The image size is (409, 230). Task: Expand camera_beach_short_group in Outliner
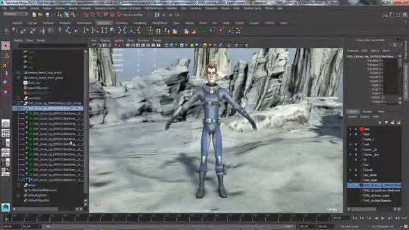coord(18,78)
